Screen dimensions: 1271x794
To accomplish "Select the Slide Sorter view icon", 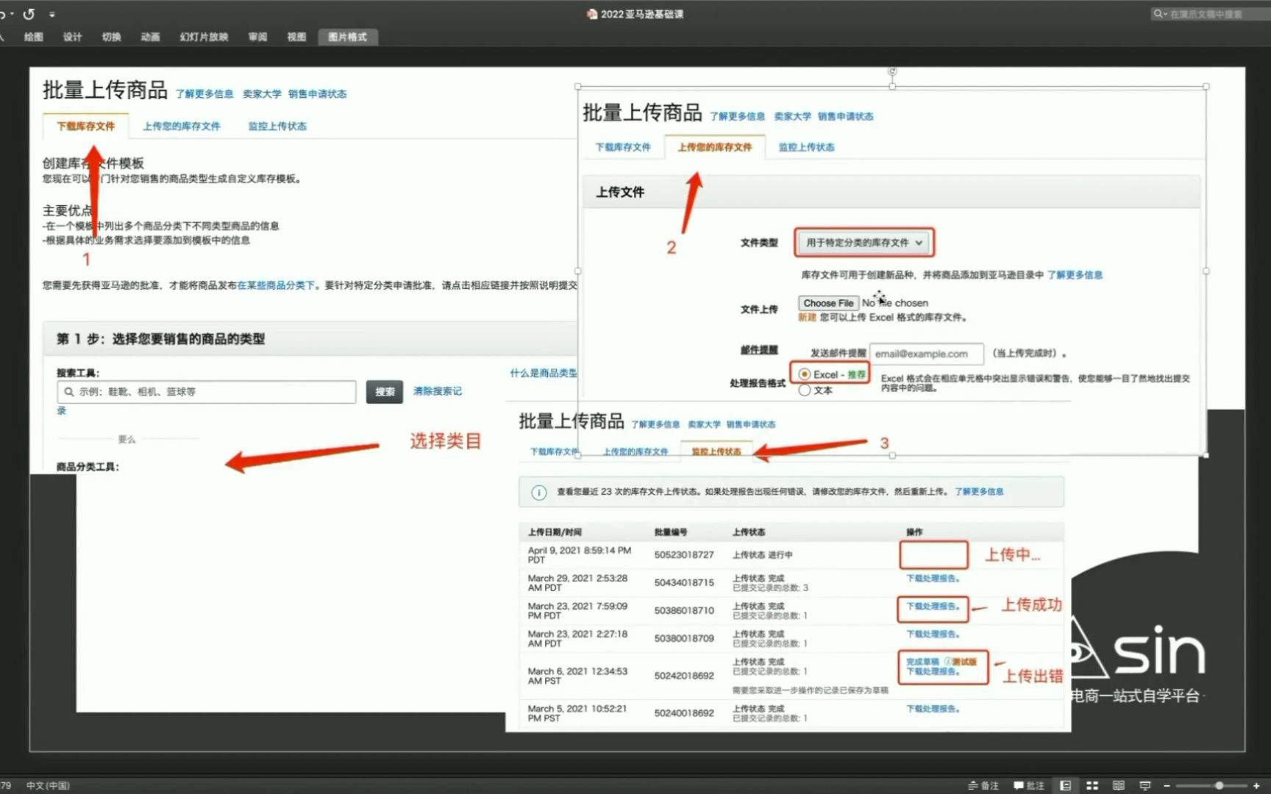I will click(x=1093, y=786).
